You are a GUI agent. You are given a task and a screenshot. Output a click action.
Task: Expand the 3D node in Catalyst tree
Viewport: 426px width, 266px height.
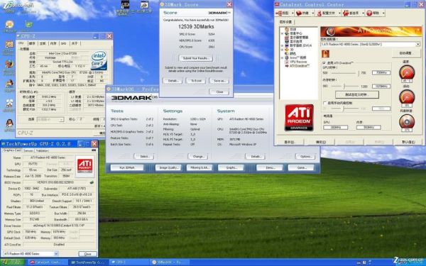click(282, 50)
